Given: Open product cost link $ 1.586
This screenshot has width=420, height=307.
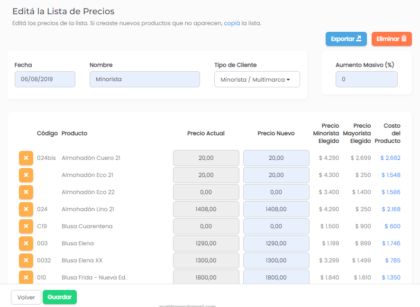Looking at the screenshot, I should [391, 192].
